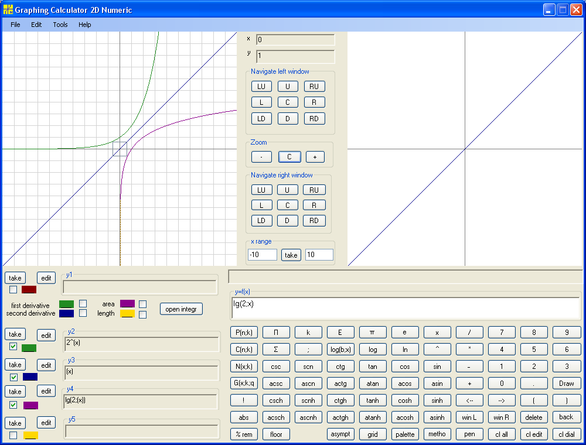Click the atanh function key

tap(373, 417)
